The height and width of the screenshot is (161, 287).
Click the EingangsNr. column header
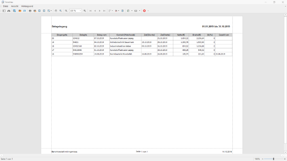point(62,35)
